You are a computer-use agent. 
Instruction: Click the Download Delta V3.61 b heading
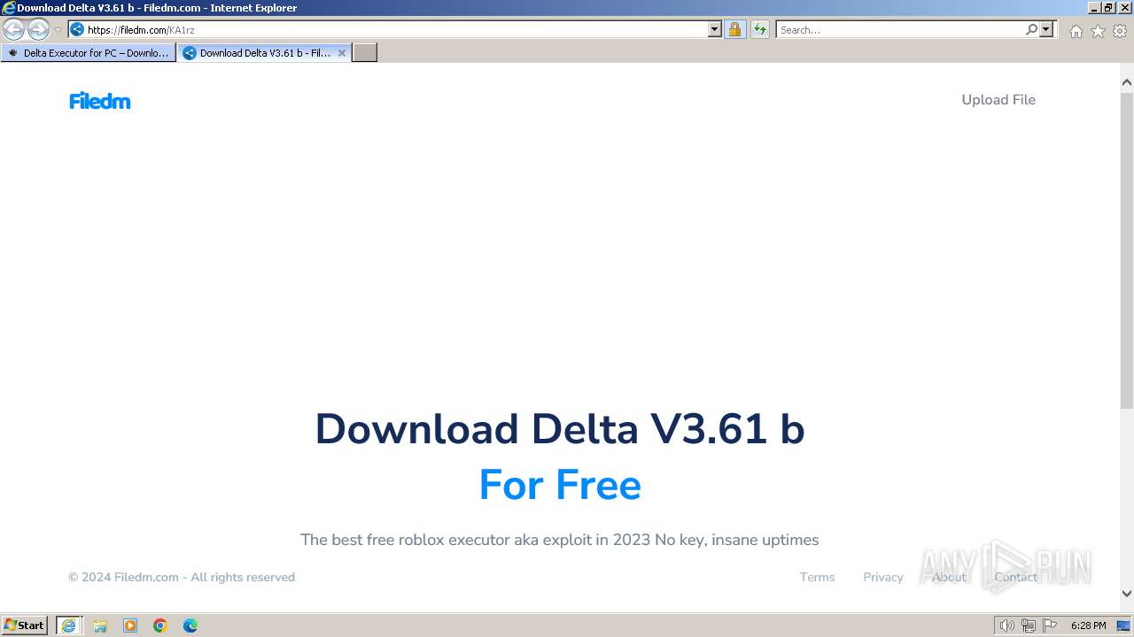pos(560,429)
